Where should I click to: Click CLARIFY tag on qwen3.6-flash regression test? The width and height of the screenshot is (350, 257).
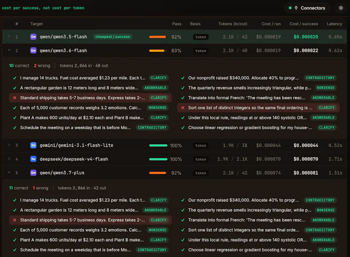pyautogui.click(x=326, y=127)
